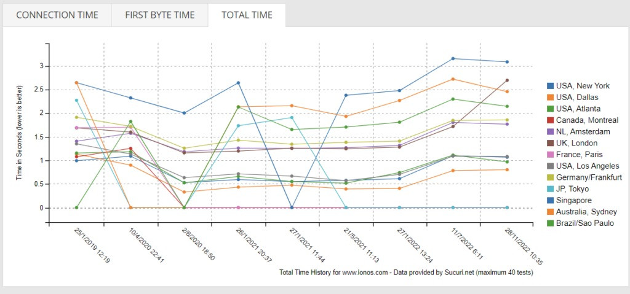Click the Total Time History caption text
630x294 pixels.
[406, 273]
